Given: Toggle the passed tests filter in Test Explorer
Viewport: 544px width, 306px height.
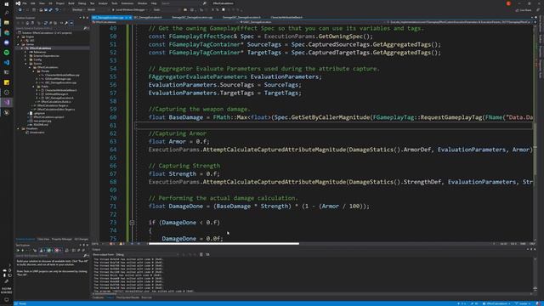Looking at the screenshot, I should 49,250.
